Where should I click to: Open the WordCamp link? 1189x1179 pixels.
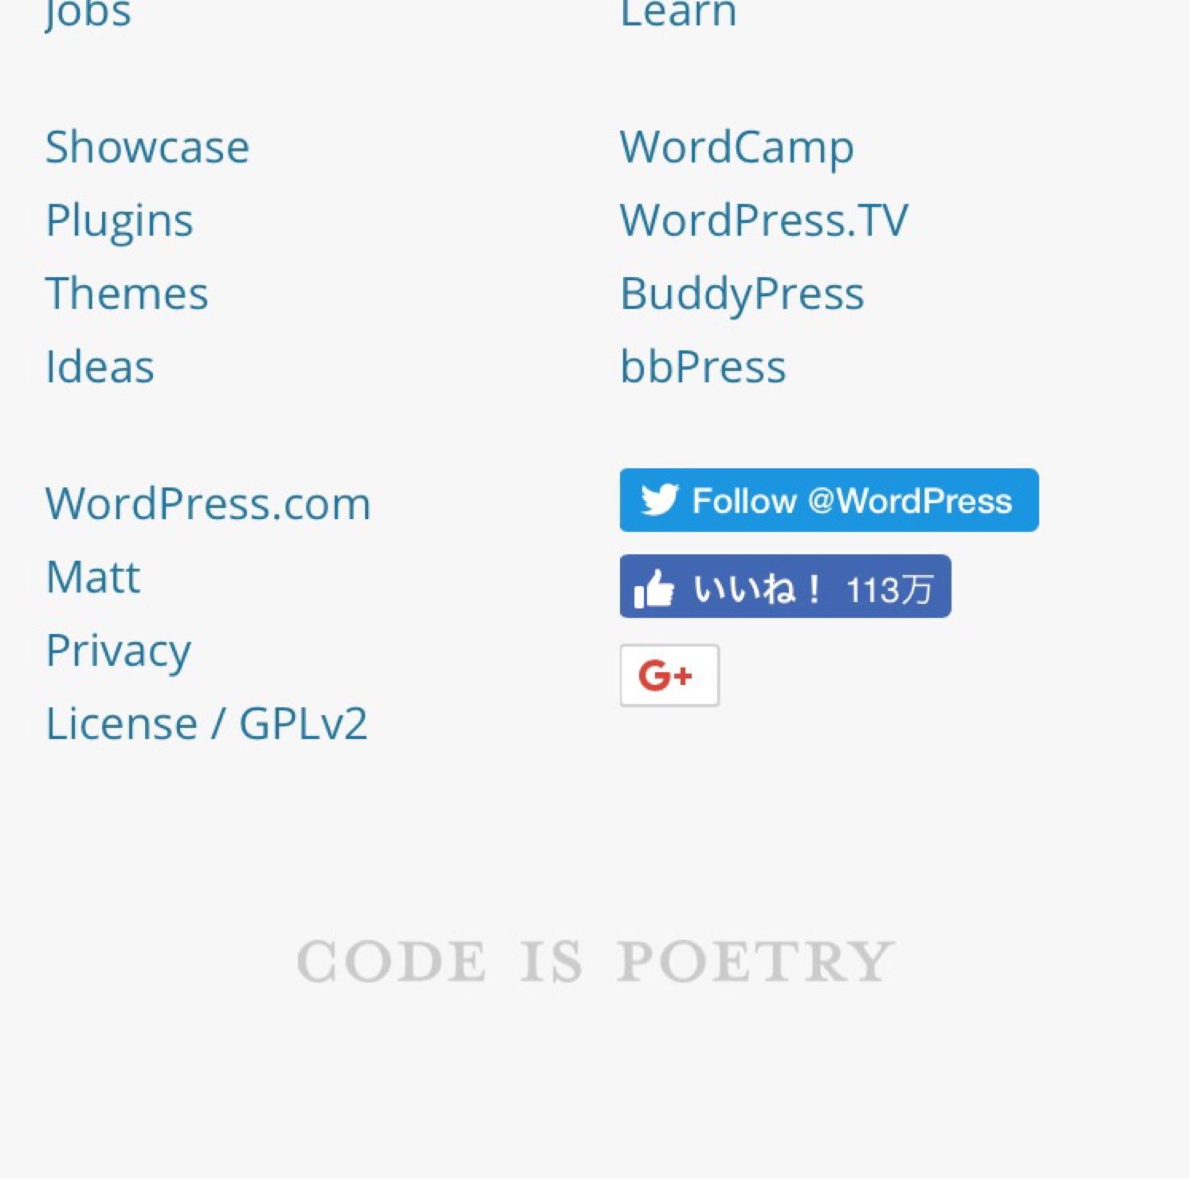[x=737, y=149]
